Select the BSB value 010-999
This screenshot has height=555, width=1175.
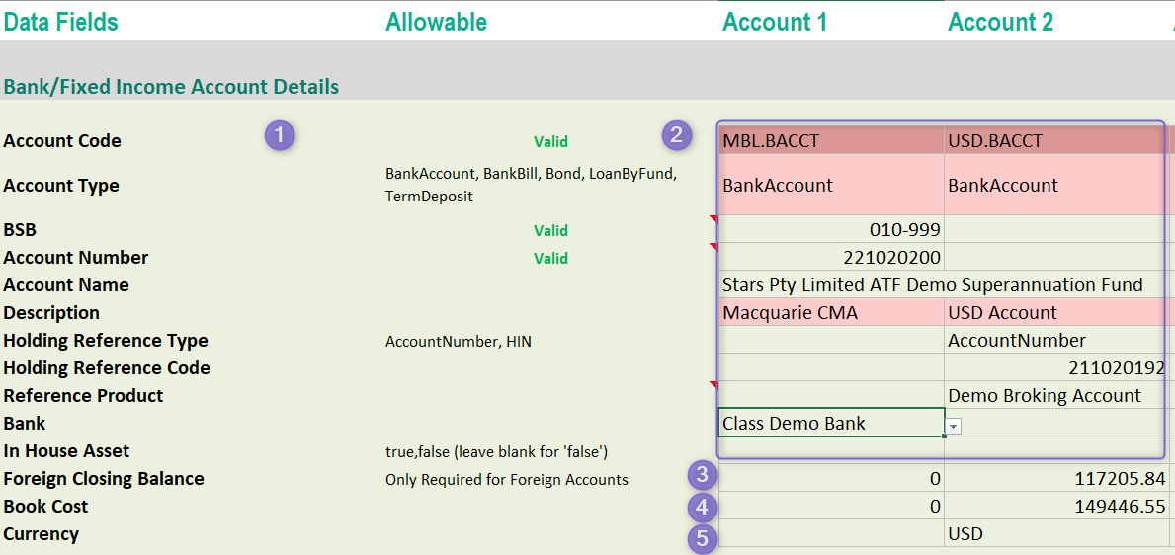tap(831, 228)
